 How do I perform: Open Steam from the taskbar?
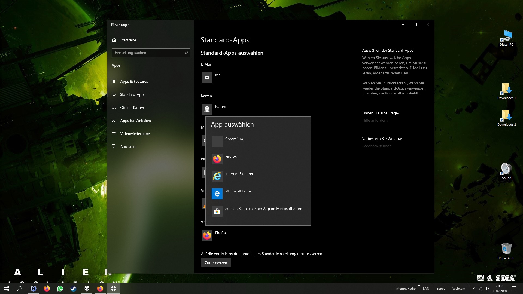click(x=73, y=289)
